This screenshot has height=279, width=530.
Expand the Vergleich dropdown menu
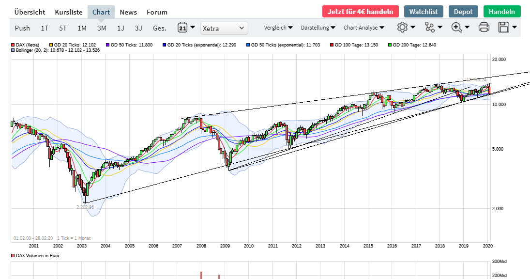[278, 28]
